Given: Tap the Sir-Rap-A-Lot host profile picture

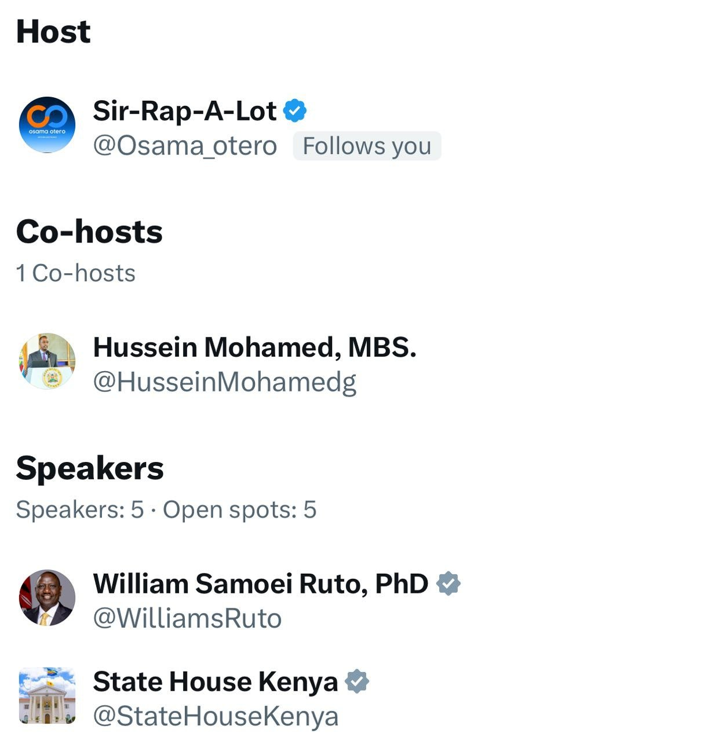Looking at the screenshot, I should coord(47,124).
